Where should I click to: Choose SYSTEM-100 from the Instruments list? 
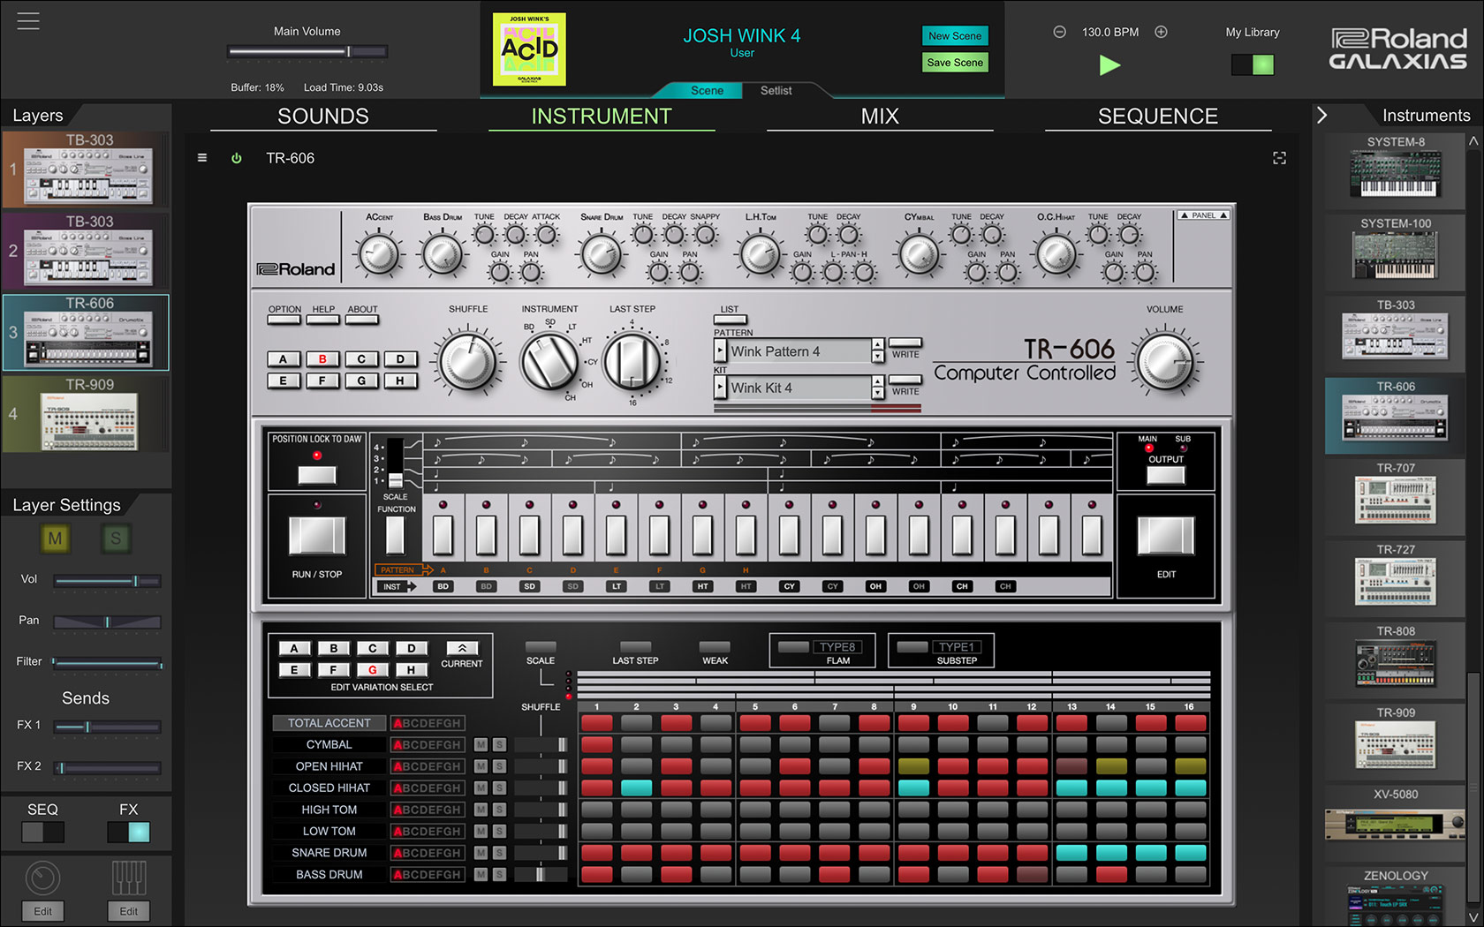[x=1396, y=252]
